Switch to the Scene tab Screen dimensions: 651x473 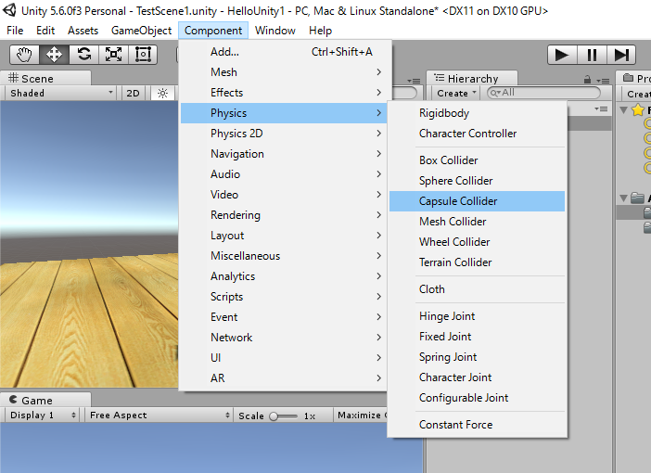(45, 78)
